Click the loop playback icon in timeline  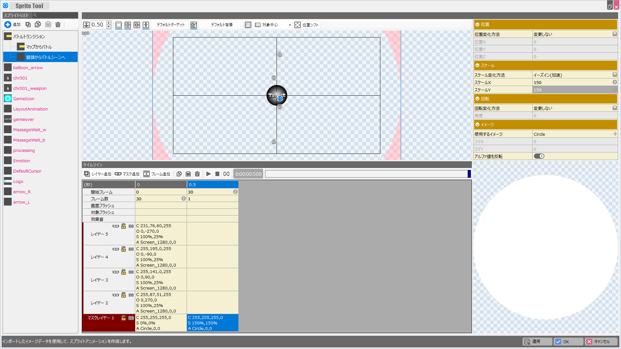[226, 174]
